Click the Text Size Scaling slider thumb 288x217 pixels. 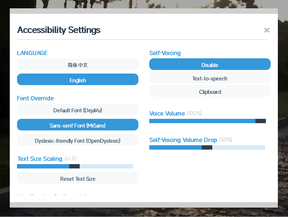point(74,166)
